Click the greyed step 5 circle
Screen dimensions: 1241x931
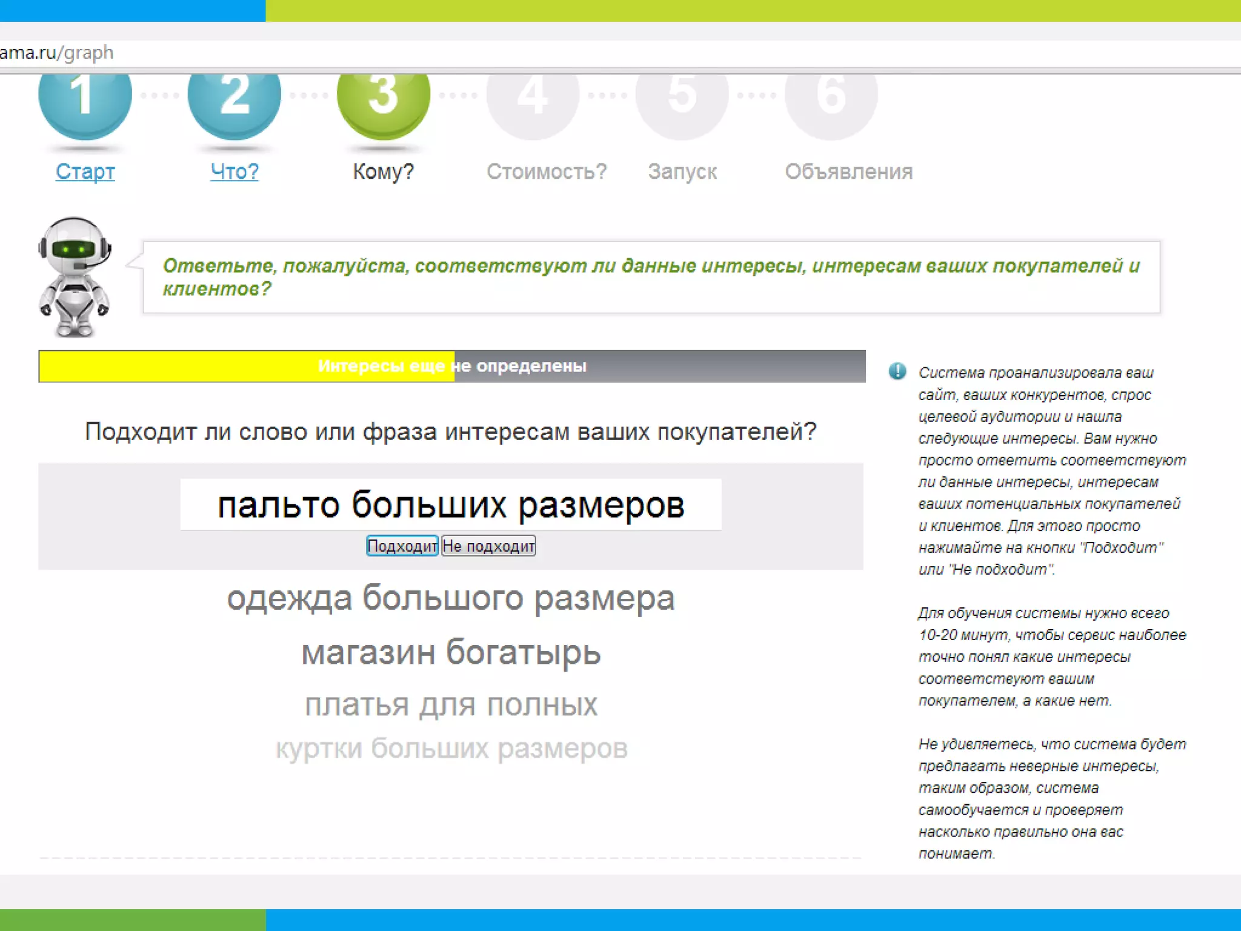681,103
